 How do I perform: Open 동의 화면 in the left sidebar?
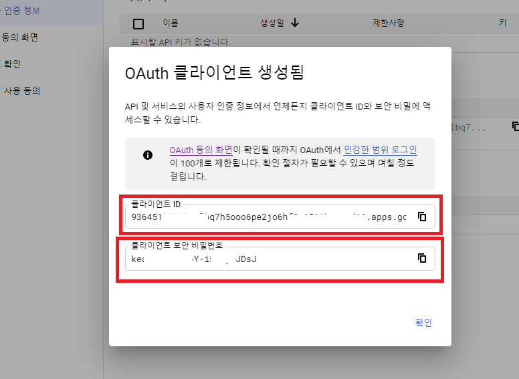pyautogui.click(x=20, y=37)
